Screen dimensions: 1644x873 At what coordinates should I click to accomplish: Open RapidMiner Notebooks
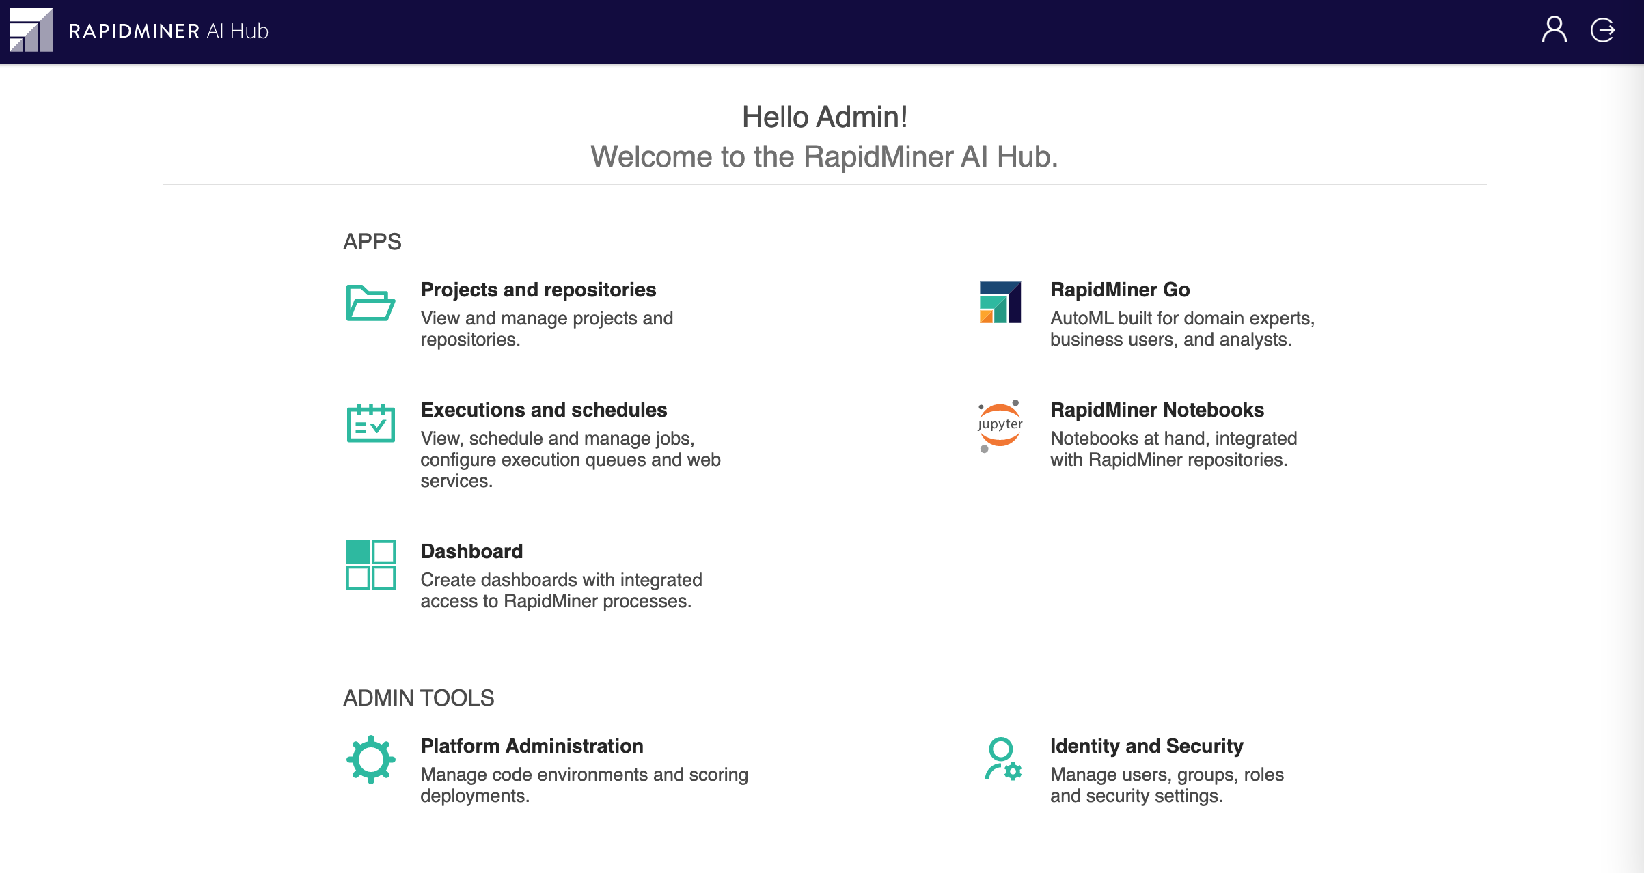1157,410
